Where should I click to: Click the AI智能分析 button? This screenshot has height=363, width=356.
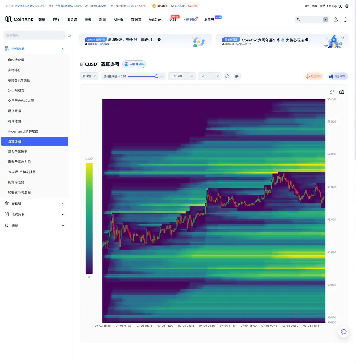pos(134,64)
